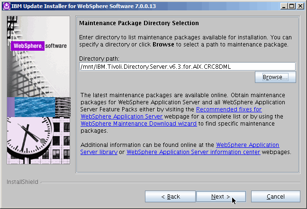Close the IBM Update Installer window

click(300, 6)
